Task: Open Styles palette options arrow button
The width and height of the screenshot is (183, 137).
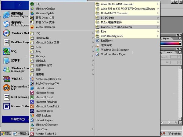Action: [x=180, y=38]
